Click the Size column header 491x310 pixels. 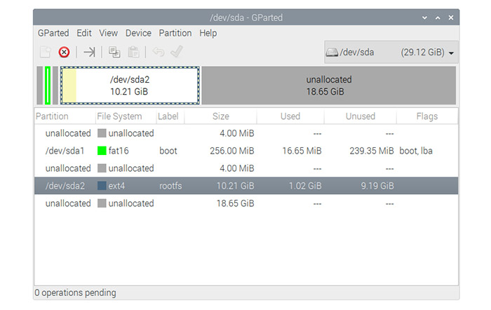[x=221, y=116]
